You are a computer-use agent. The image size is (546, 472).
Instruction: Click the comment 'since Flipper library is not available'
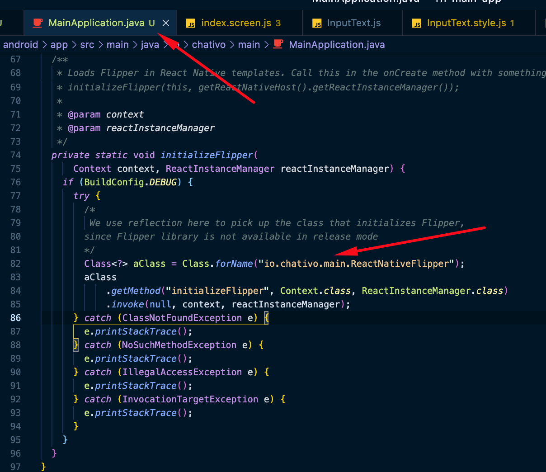click(x=231, y=236)
